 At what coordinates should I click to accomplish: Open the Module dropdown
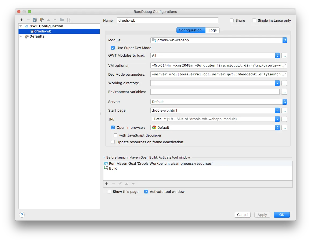click(219, 40)
